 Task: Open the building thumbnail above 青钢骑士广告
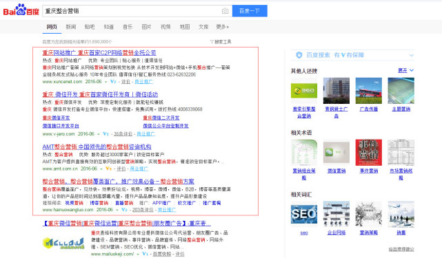[336, 91]
